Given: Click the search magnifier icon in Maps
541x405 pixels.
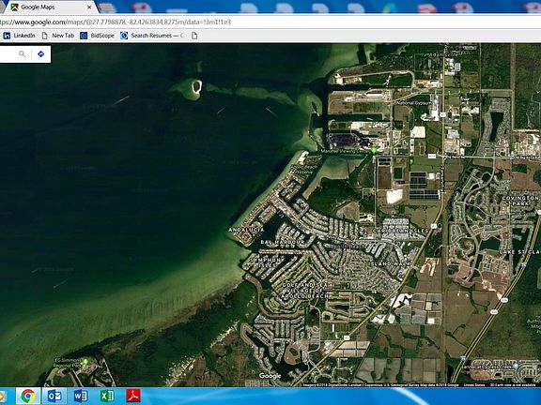Looking at the screenshot, I should point(23,54).
